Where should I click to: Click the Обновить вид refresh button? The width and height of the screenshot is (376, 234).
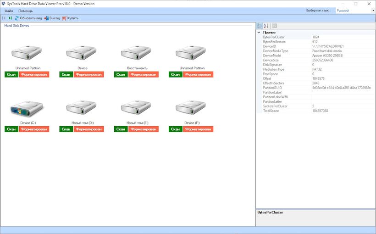pos(28,18)
